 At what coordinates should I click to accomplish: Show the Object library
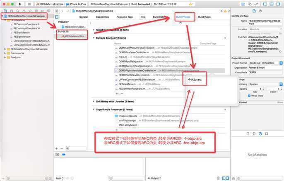[x=260, y=134]
